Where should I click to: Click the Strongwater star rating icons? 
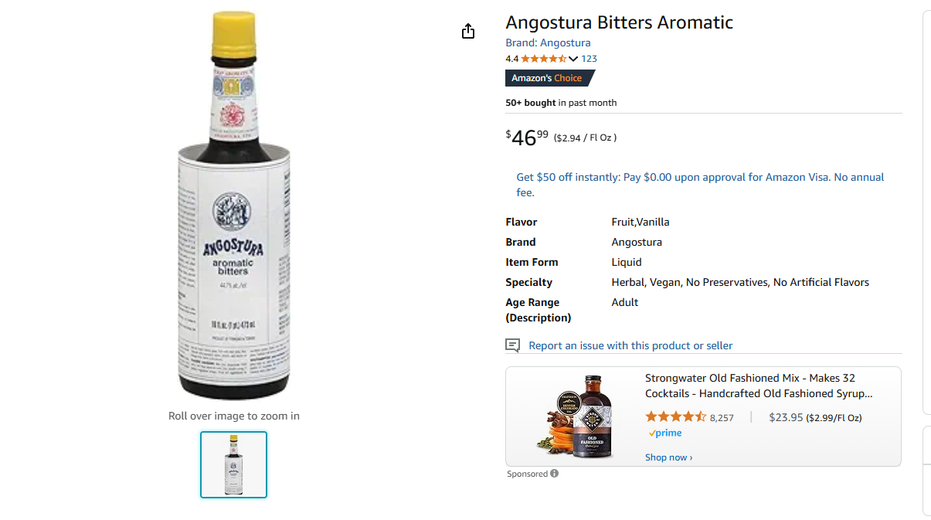(x=675, y=417)
